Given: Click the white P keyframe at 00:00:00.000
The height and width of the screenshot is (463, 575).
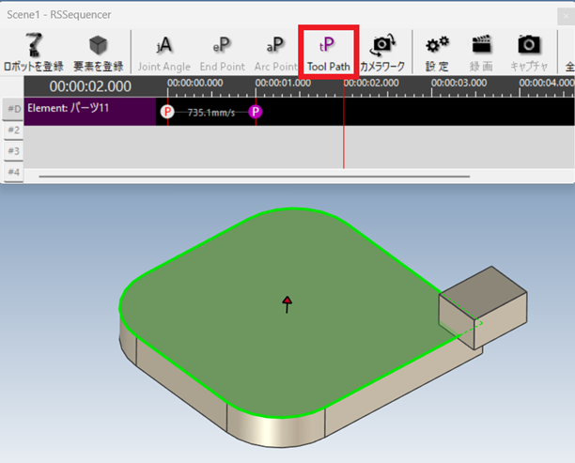Looking at the screenshot, I should [167, 112].
